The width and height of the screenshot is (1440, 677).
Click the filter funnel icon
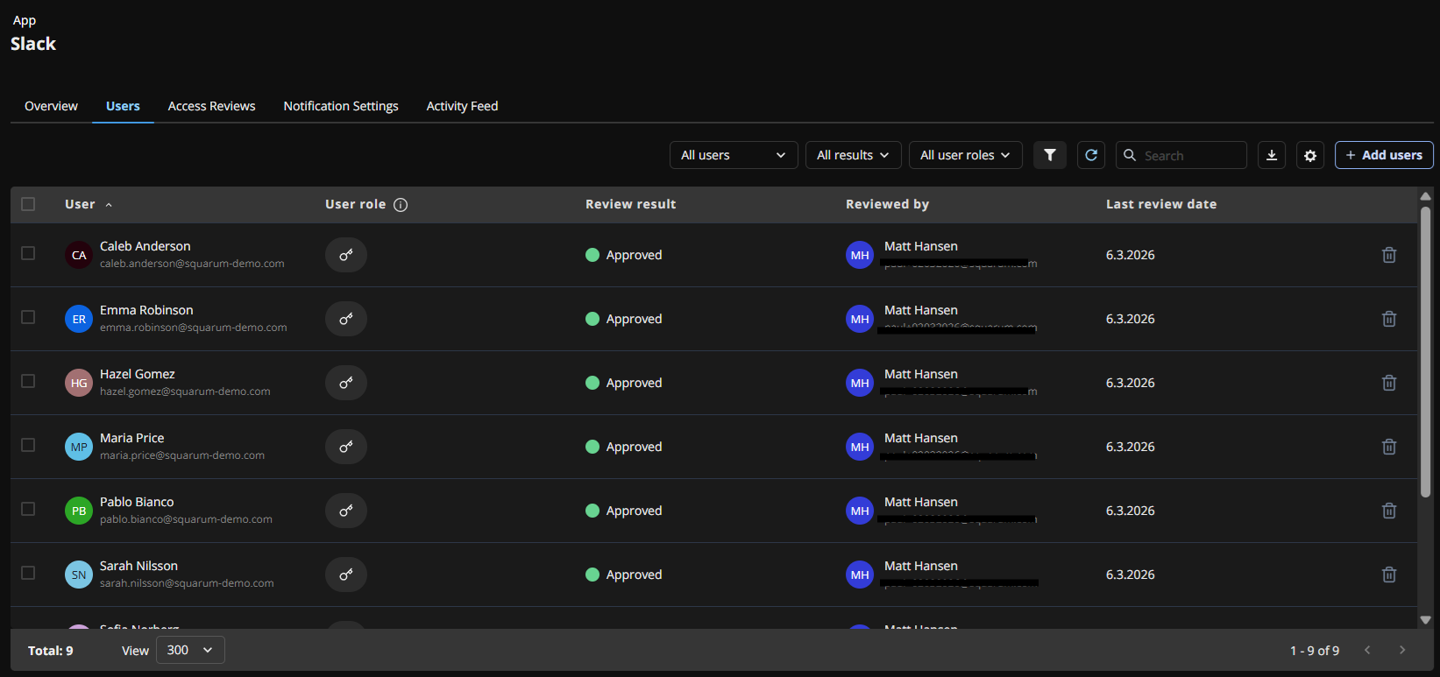pyautogui.click(x=1049, y=155)
